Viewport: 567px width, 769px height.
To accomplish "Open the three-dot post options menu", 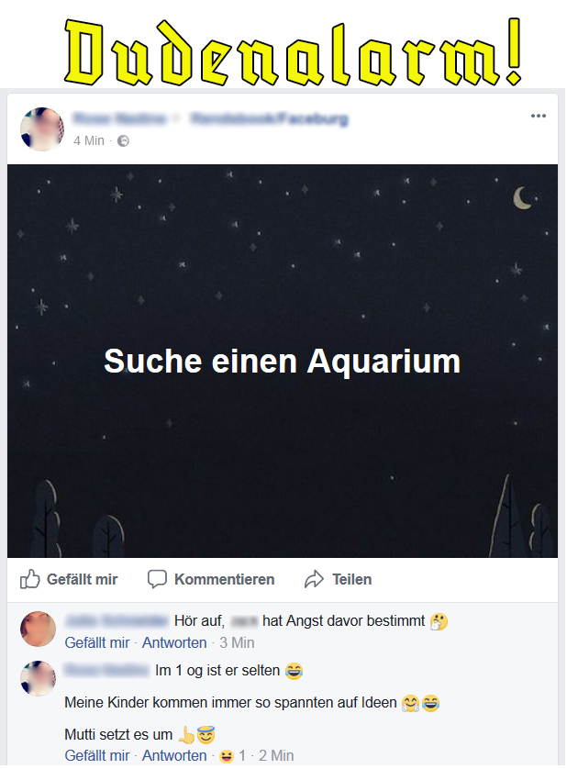I will coord(538,117).
